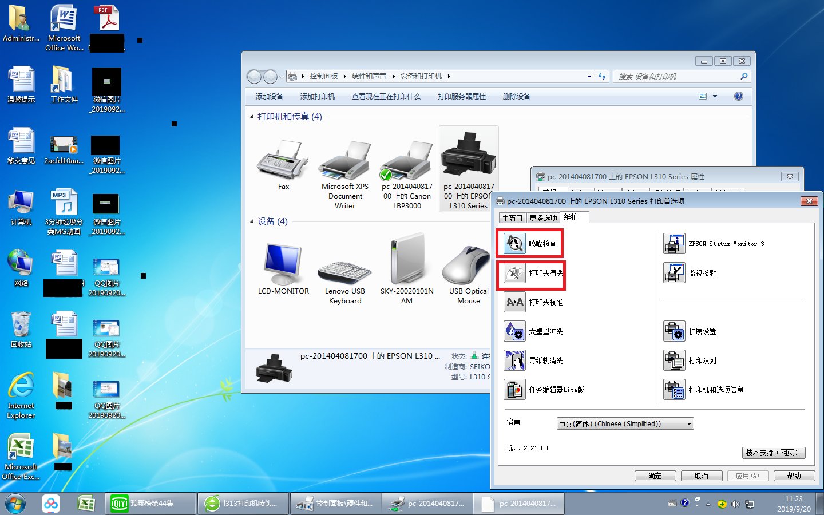Open Job Arranger Lite (任务编辑器Lite版)
The width and height of the screenshot is (824, 515).
coord(514,390)
